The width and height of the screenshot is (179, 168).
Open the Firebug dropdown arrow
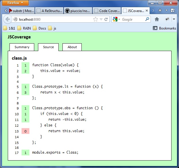[x=174, y=19]
